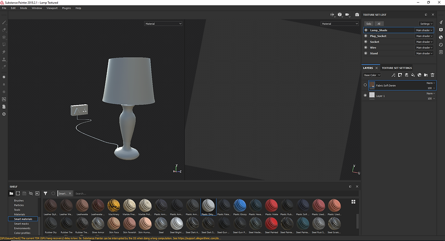Click the shelf Search field
This screenshot has width=445, height=241.
[216, 193]
